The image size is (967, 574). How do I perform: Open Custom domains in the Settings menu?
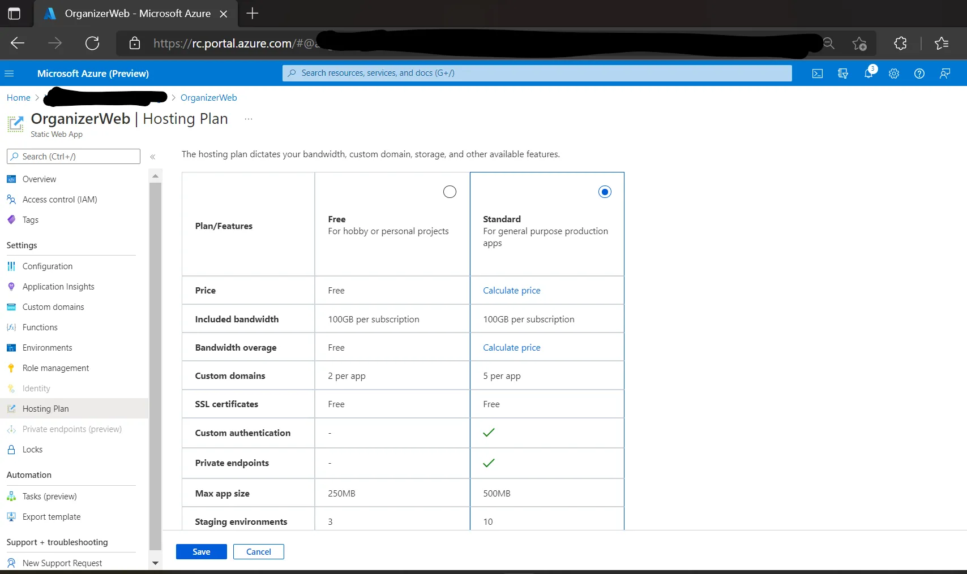[x=53, y=307]
